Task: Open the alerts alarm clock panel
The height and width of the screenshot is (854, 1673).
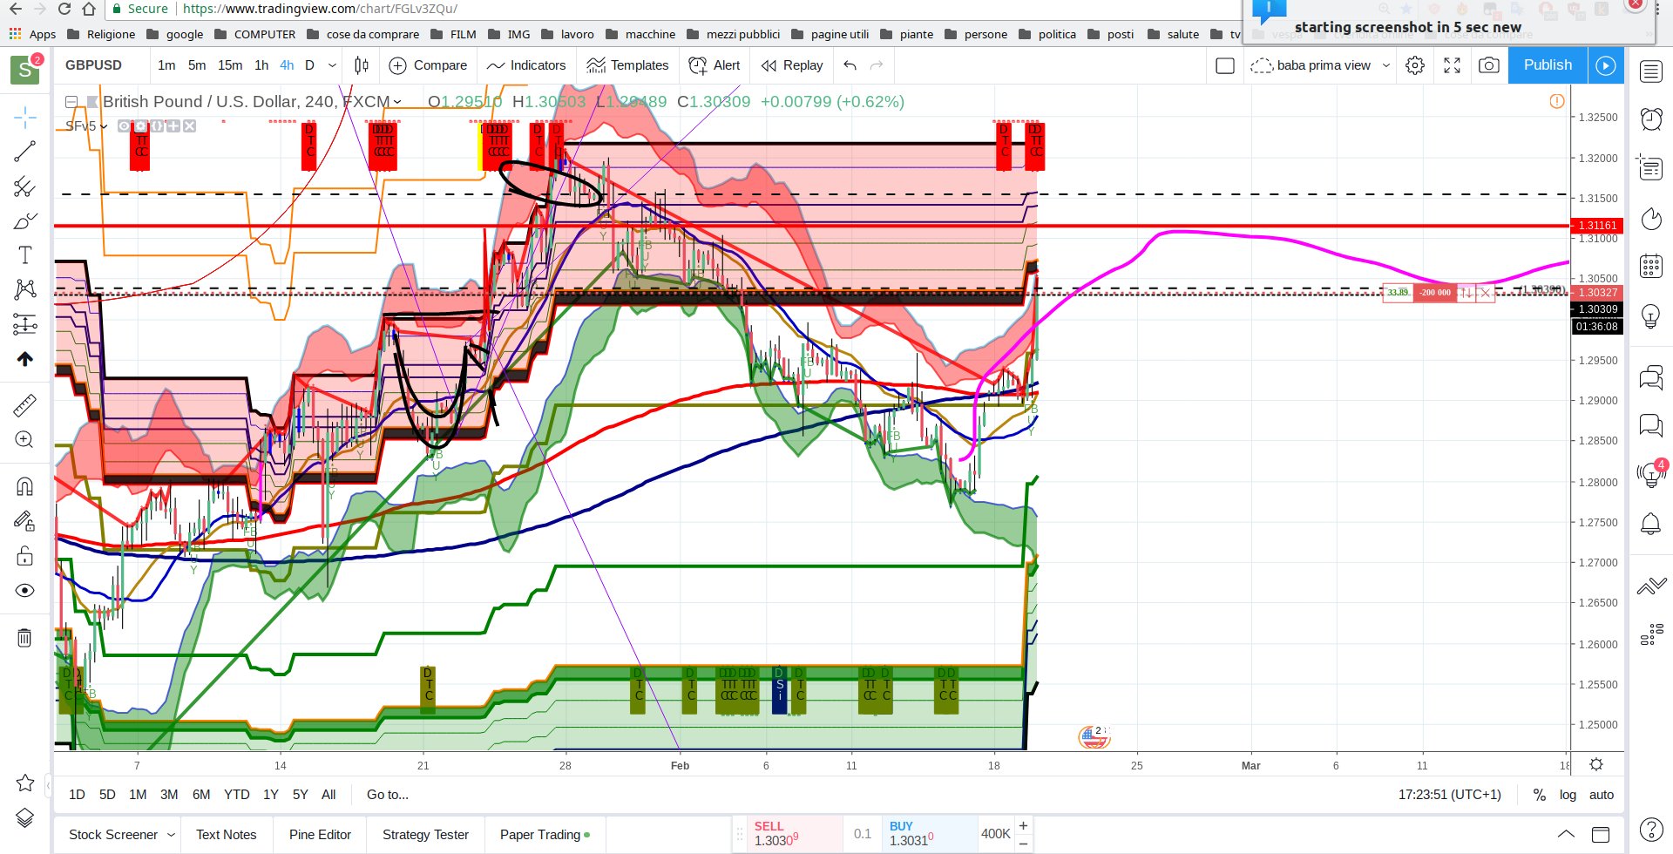Action: pos(1651,119)
